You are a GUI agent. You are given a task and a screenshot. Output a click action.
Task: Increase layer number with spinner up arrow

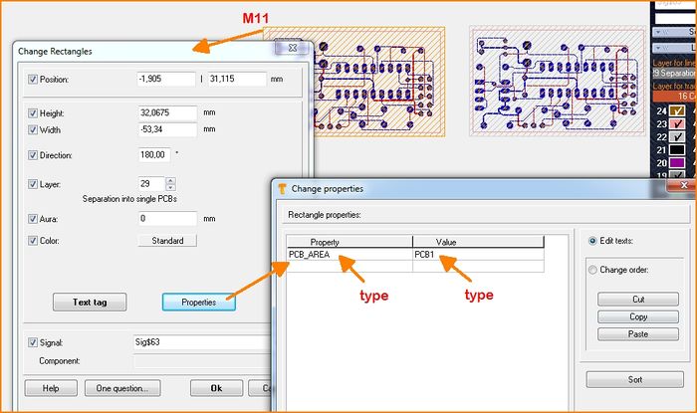coord(170,180)
